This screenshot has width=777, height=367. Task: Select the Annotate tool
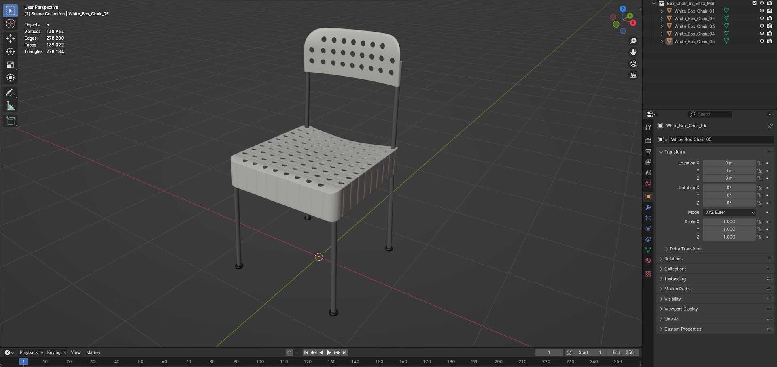(11, 93)
